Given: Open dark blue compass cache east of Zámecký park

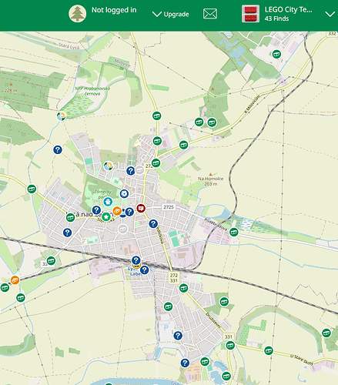Looking at the screenshot, I should [x=124, y=194].
